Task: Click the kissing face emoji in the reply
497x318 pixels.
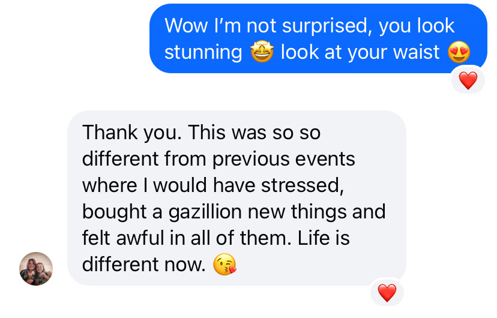Action: click(x=224, y=265)
